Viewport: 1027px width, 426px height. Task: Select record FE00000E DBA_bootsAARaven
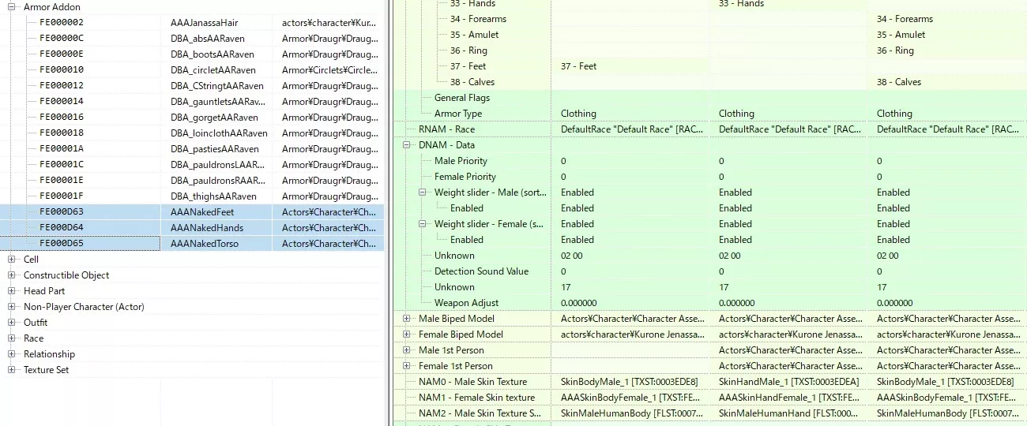point(193,54)
